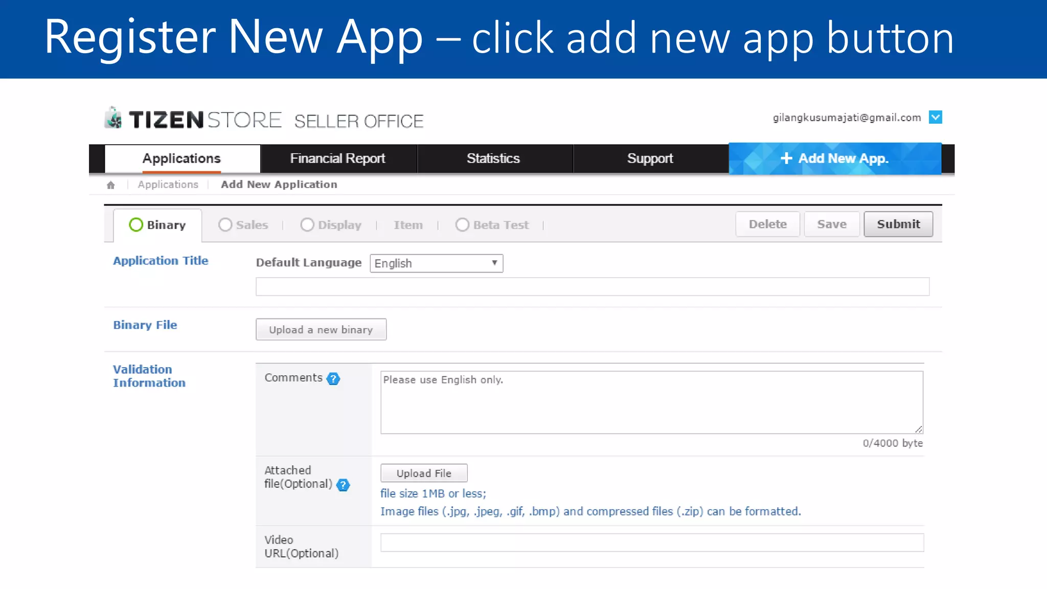Select the Beta Test step
Screen dimensions: 1047x589
(492, 225)
